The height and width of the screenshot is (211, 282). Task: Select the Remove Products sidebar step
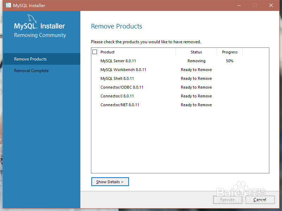42,59
